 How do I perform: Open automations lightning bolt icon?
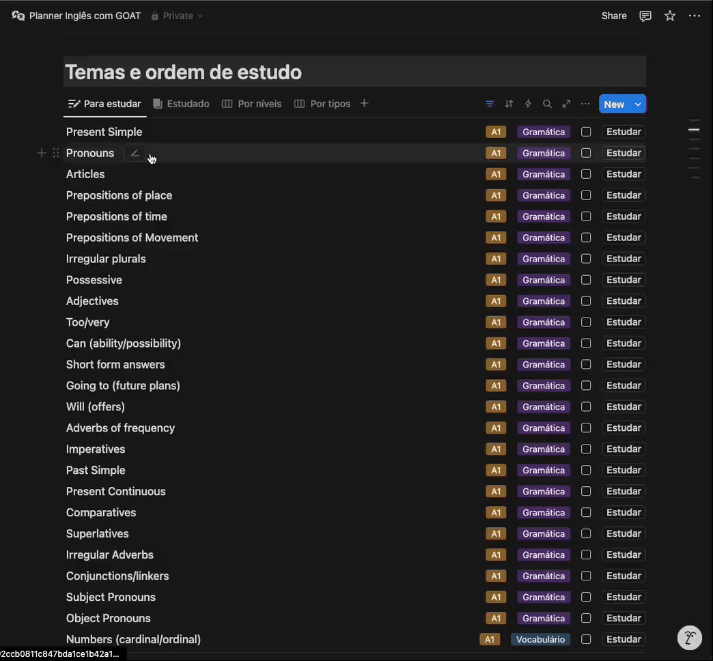[528, 104]
